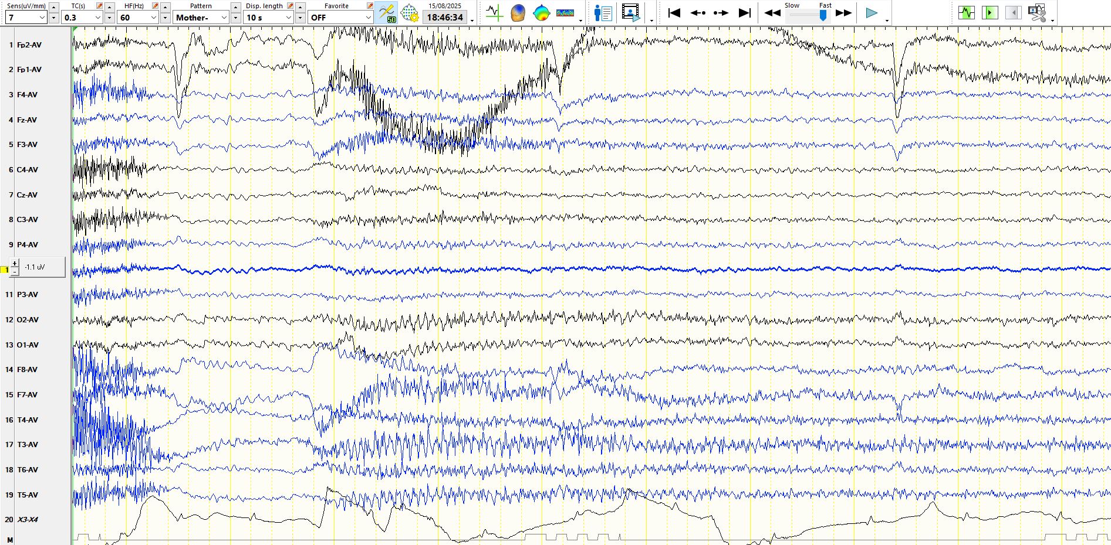Select the Fp2-AV channel label
This screenshot has height=545, width=1111.
pos(29,45)
